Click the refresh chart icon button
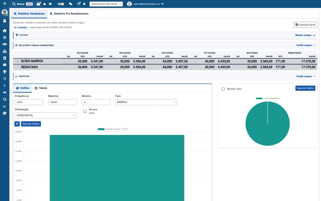Image resolution: width=321 pixels, height=201 pixels. 17,124
